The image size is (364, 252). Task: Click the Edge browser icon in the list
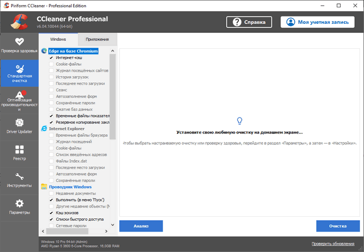tap(44, 51)
